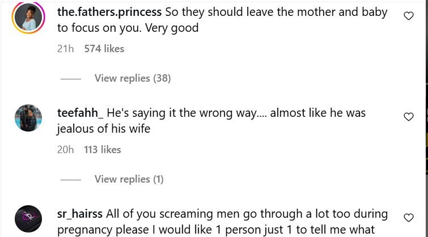Show the 574 likes list
Image resolution: width=428 pixels, height=237 pixels.
tap(104, 49)
